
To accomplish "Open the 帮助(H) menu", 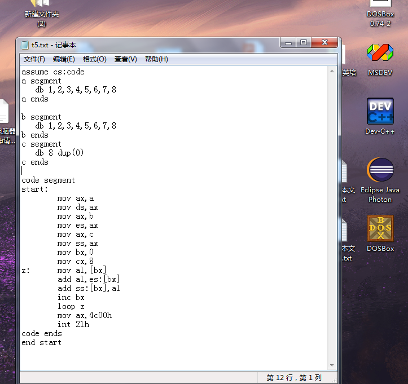I will click(x=156, y=59).
